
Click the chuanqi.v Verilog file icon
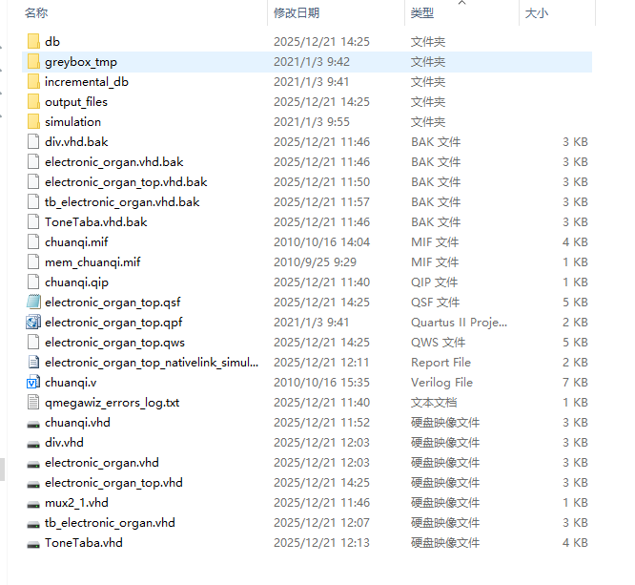pos(33,383)
